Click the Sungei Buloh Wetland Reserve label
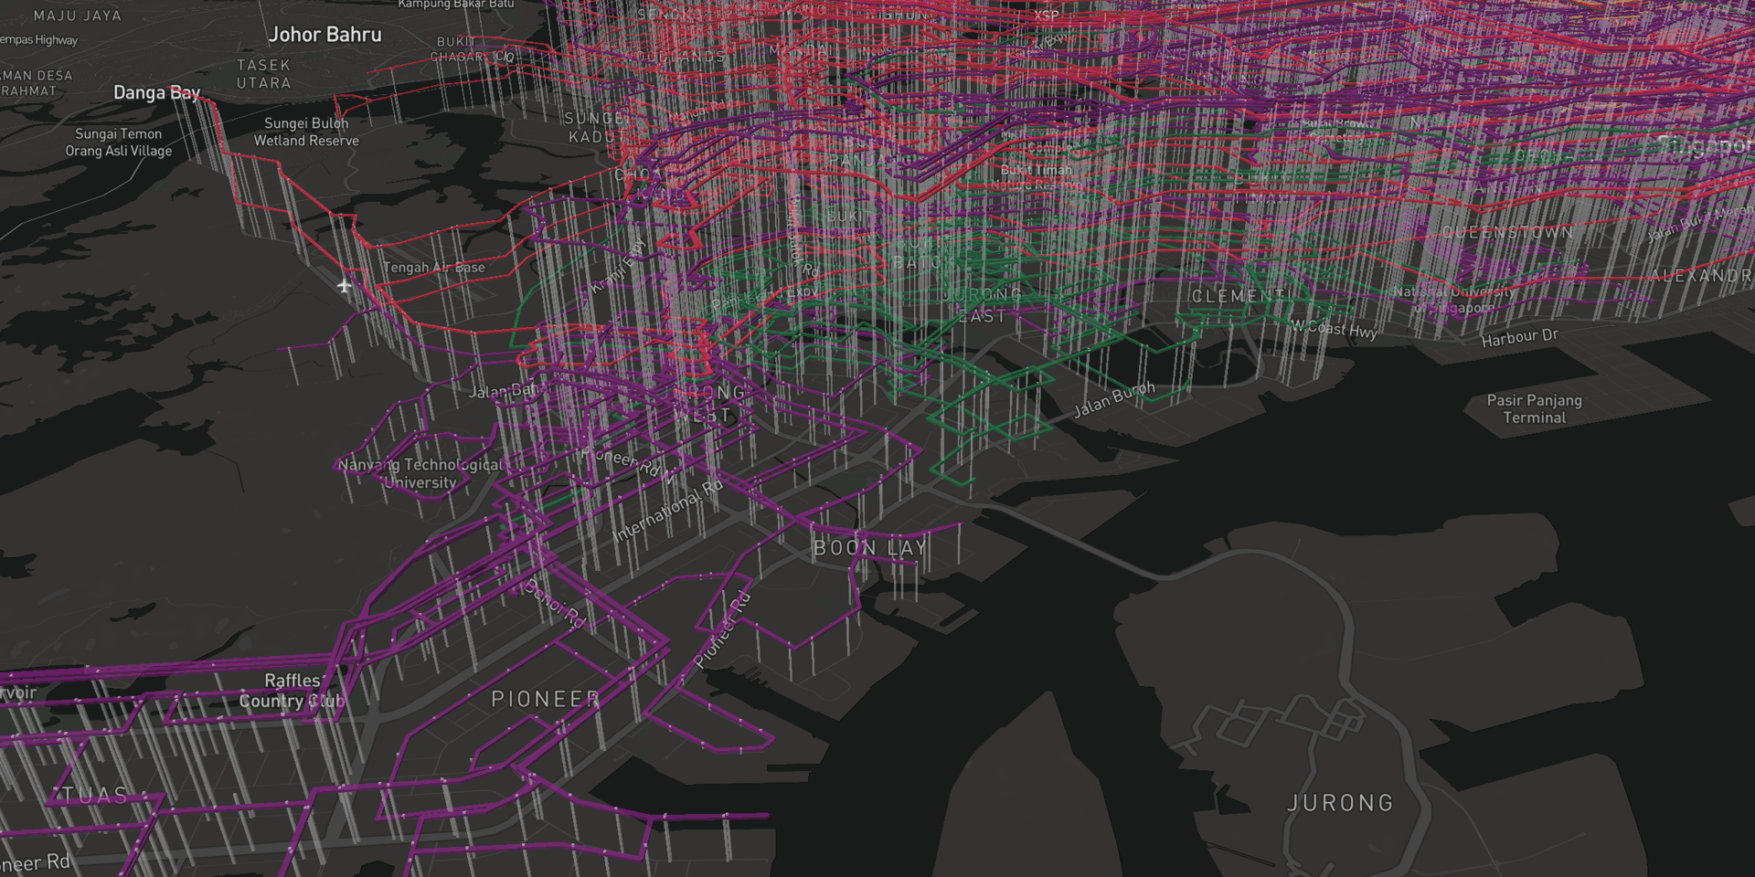Image resolution: width=1755 pixels, height=877 pixels. 306,132
